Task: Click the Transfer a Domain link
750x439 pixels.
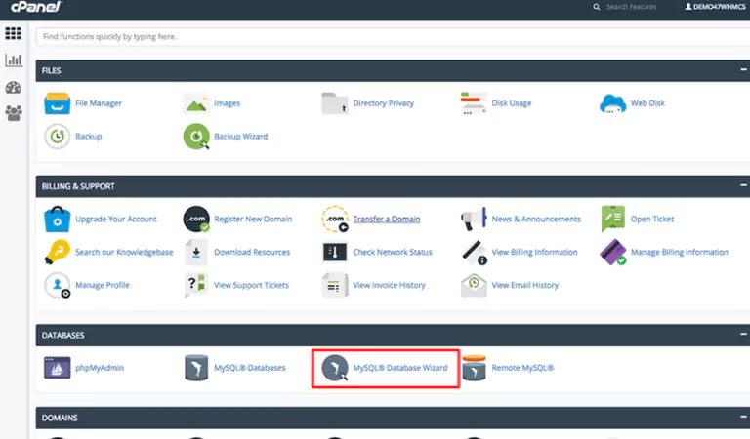Action: 387,219
